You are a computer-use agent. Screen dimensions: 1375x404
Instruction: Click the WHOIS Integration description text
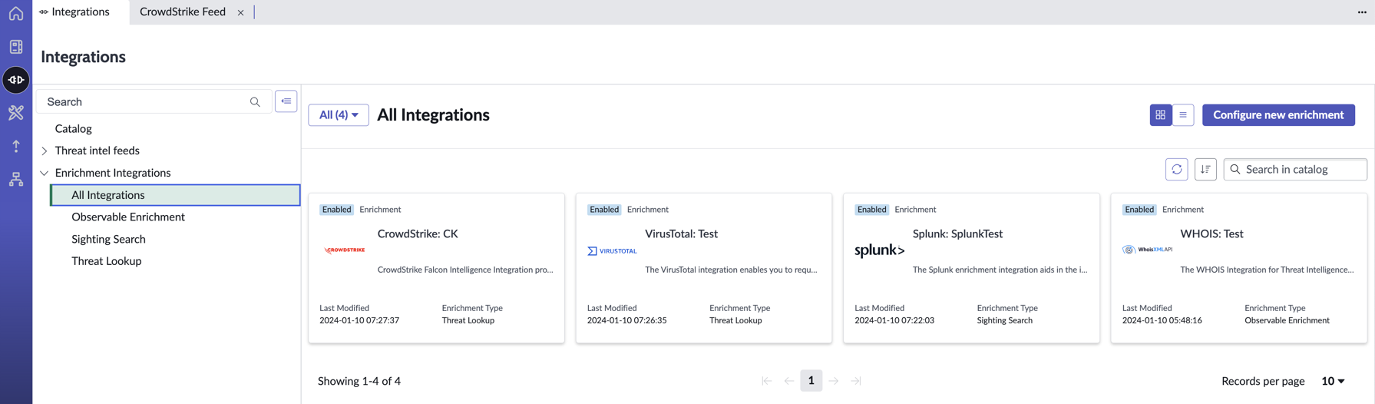[1267, 270]
